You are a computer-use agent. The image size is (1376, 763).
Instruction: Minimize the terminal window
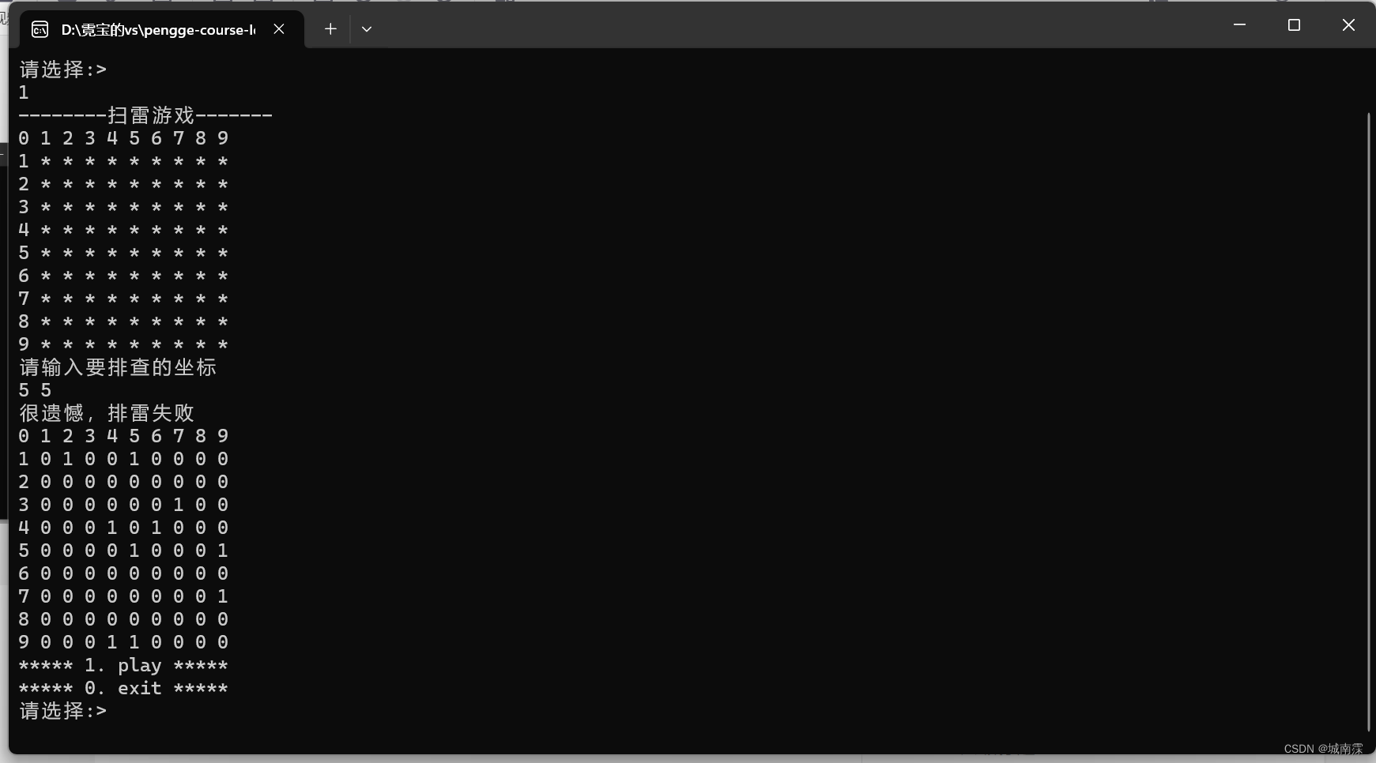[x=1239, y=25]
